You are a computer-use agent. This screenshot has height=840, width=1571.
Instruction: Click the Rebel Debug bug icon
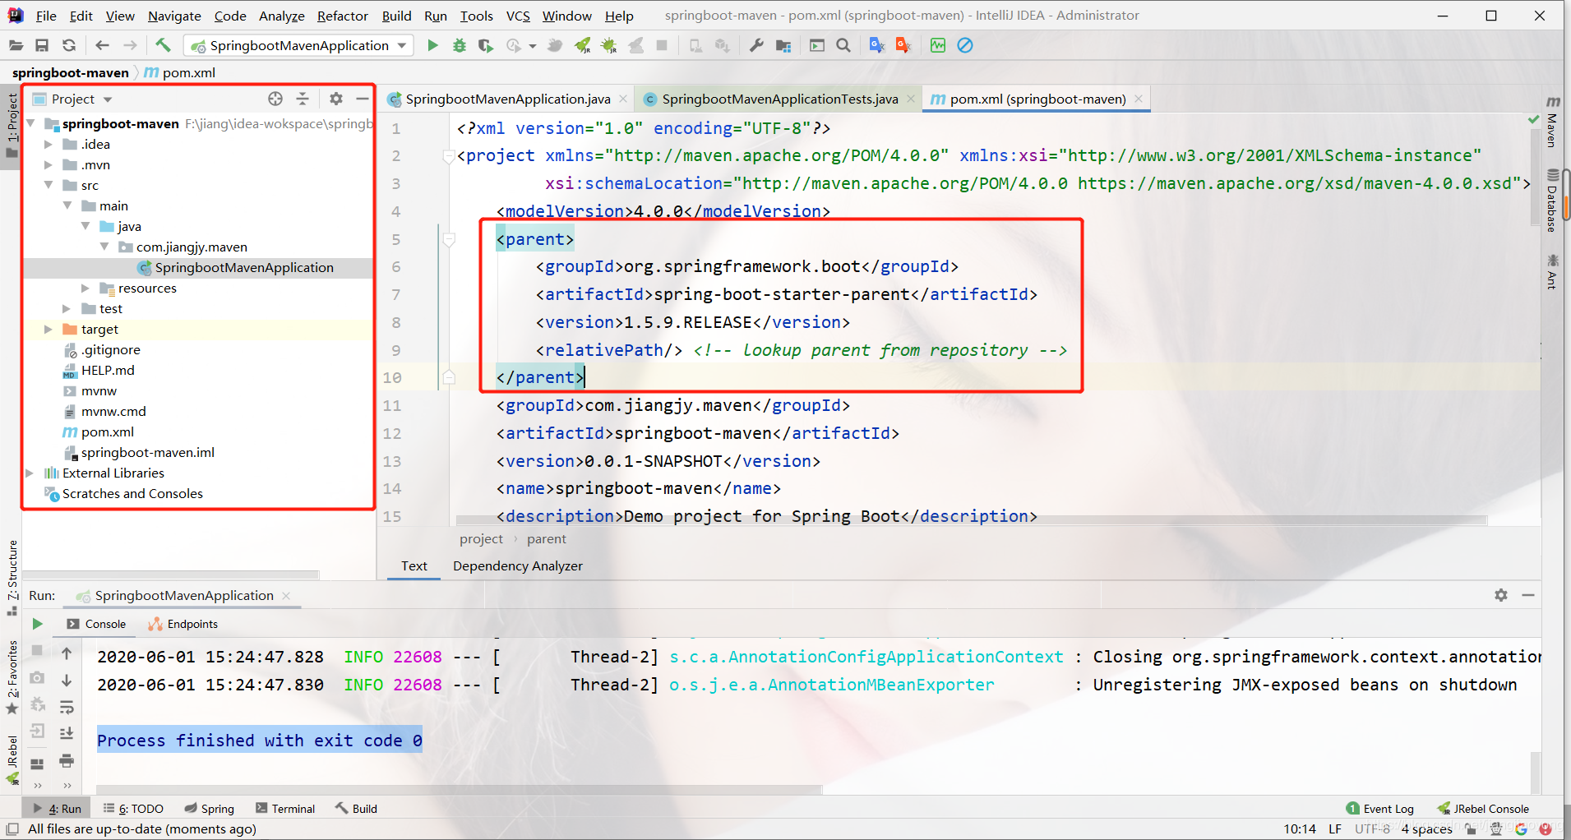coord(609,45)
